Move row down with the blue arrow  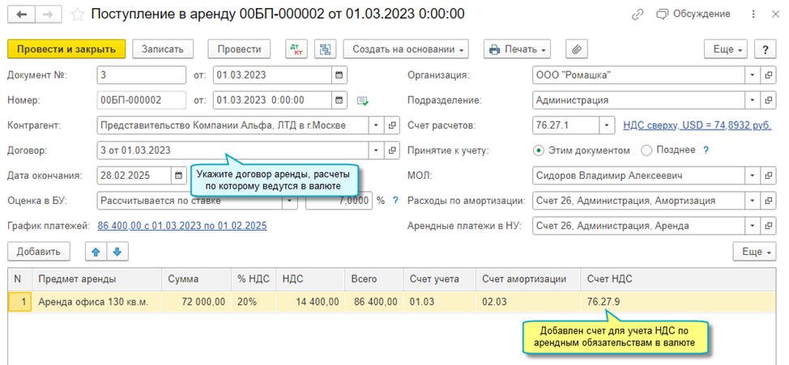coord(117,253)
